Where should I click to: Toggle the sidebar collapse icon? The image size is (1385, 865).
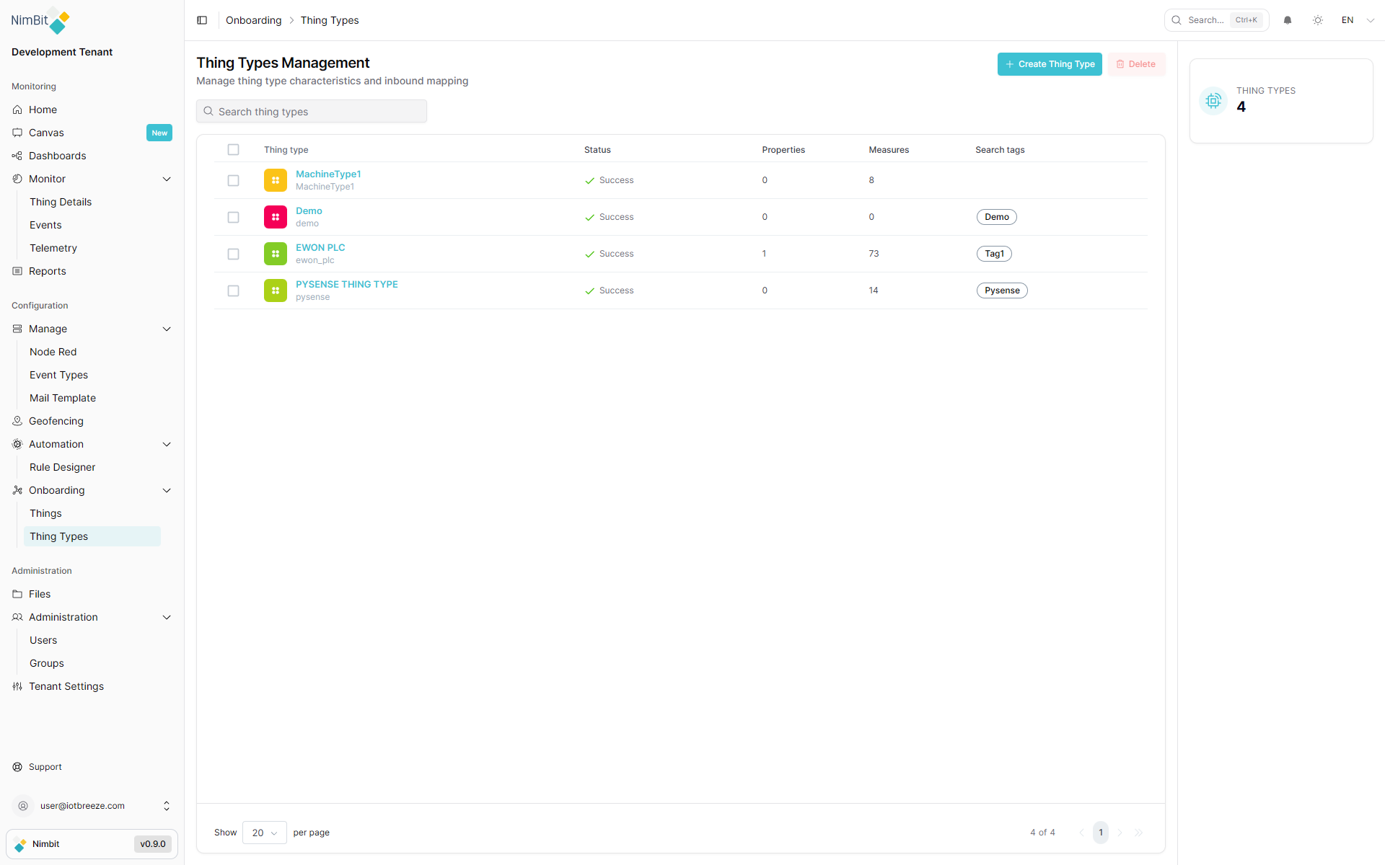(x=202, y=20)
